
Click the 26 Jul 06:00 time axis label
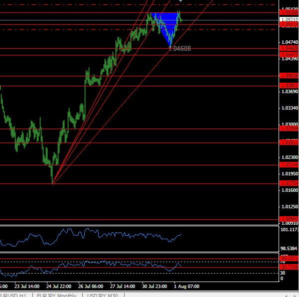[91, 287]
